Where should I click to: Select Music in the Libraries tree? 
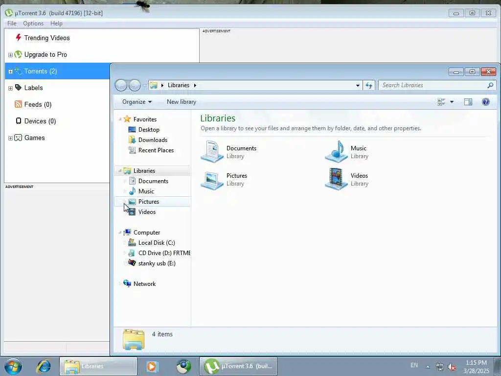pyautogui.click(x=146, y=191)
